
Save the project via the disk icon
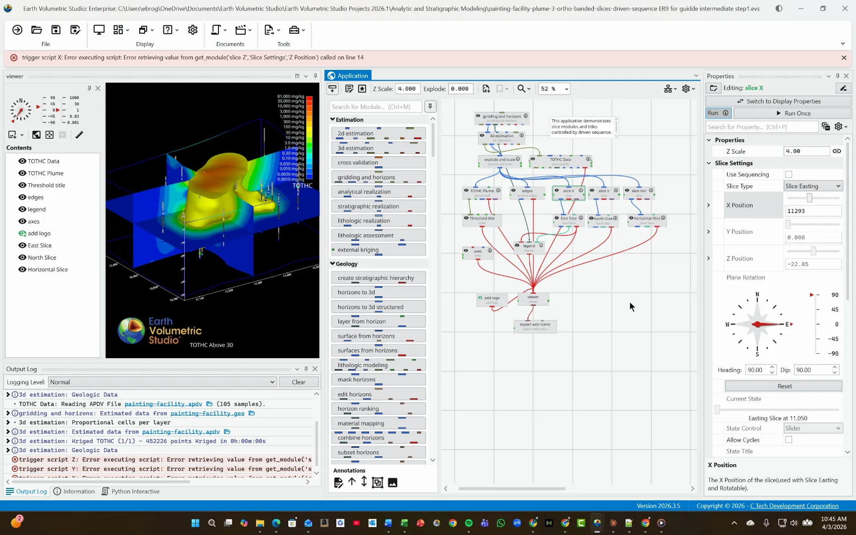(56, 30)
